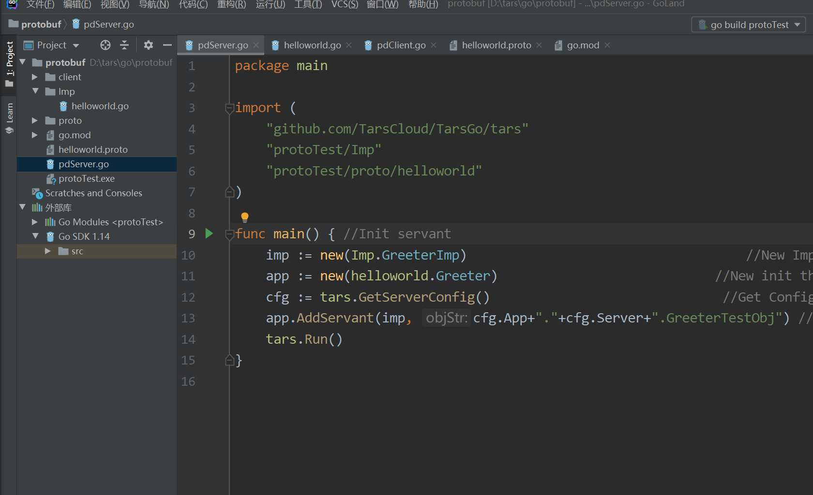Click line number 16 in gutter
The width and height of the screenshot is (813, 495).
[x=188, y=381]
